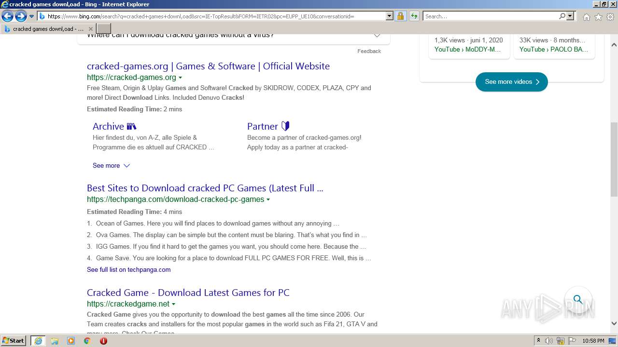Click the security lock icon

coord(400,16)
